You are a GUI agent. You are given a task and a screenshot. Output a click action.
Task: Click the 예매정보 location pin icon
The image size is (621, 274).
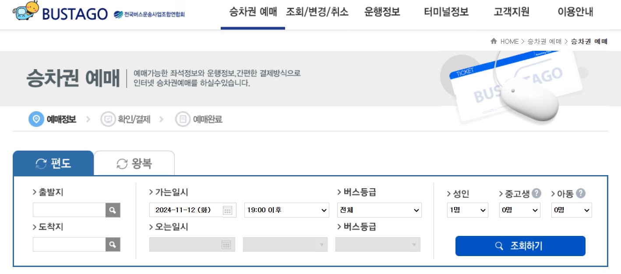[36, 119]
